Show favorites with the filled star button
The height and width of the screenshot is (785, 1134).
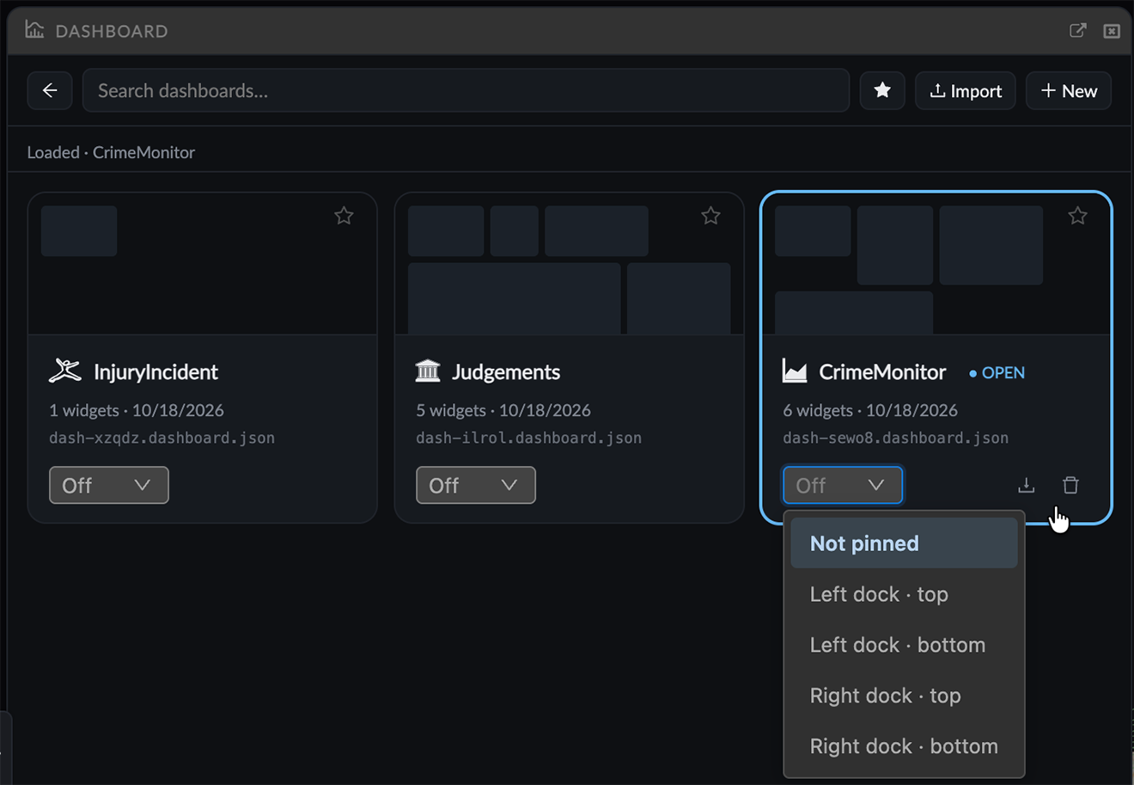point(882,91)
